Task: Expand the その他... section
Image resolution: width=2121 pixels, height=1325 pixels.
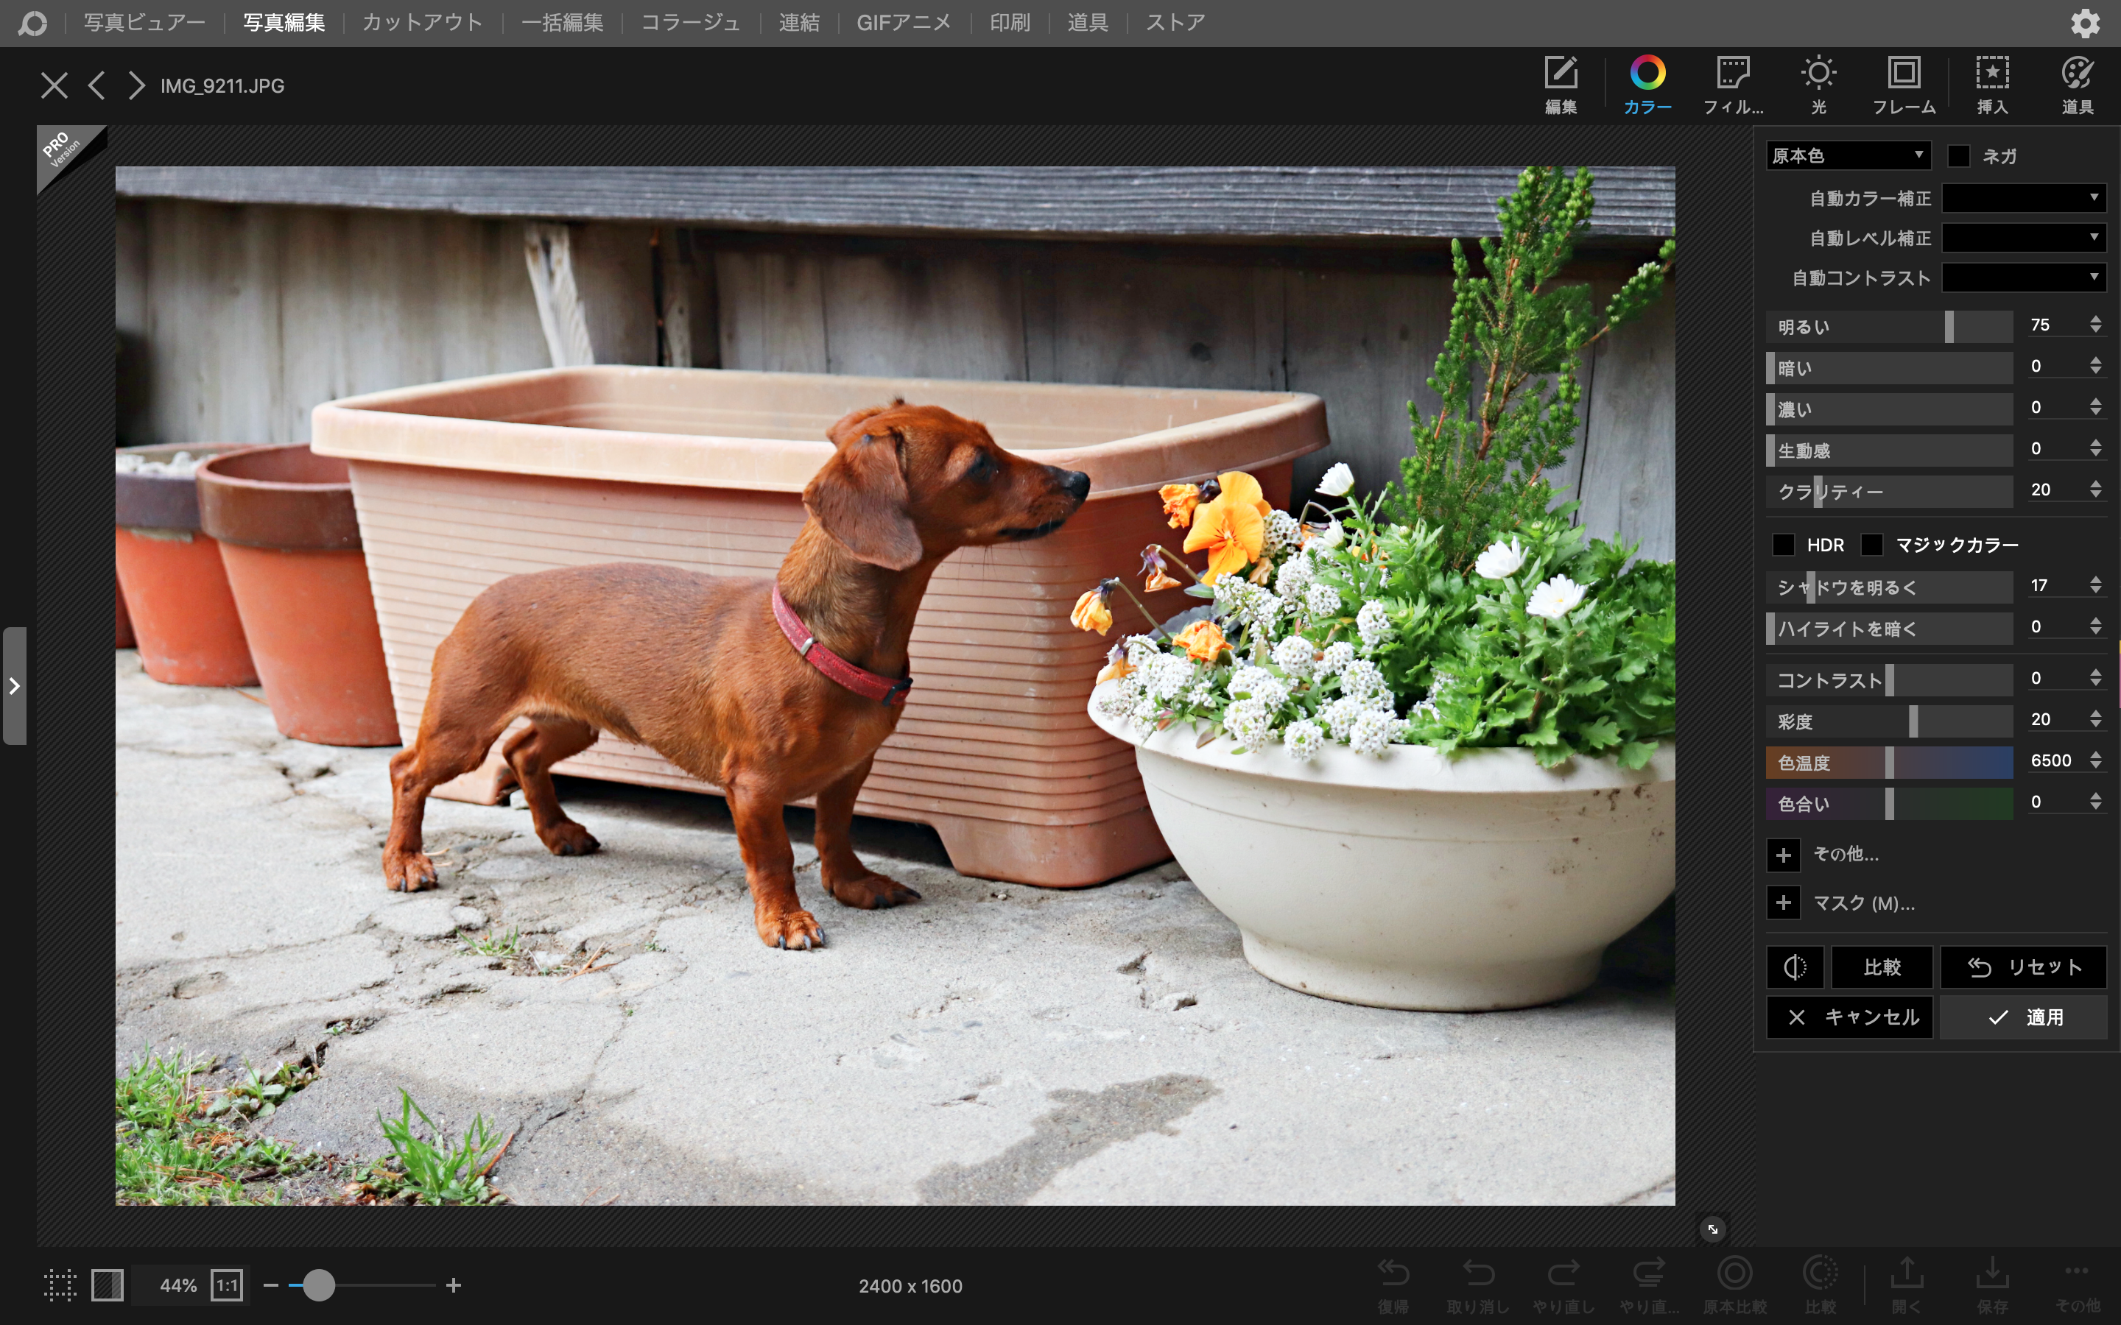Action: [x=1784, y=855]
